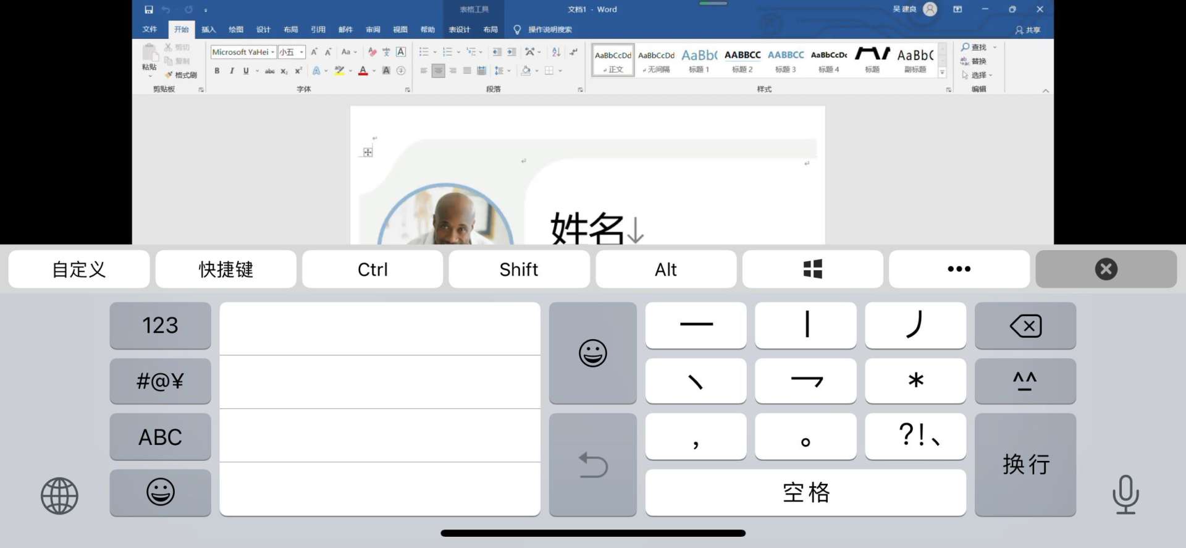Decrease the paragraph indent
The width and height of the screenshot is (1186, 548).
point(497,52)
